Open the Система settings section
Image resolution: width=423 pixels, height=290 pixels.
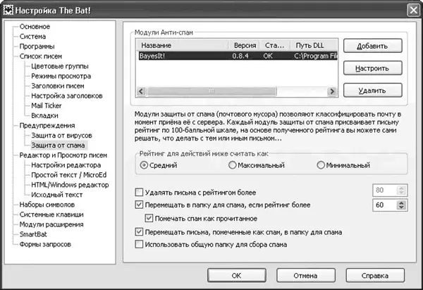tap(32, 37)
